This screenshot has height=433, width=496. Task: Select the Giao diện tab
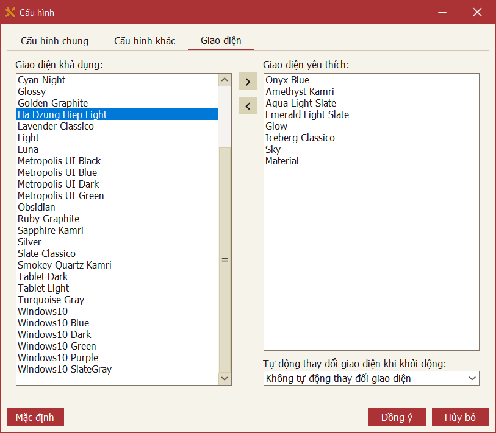click(x=221, y=41)
